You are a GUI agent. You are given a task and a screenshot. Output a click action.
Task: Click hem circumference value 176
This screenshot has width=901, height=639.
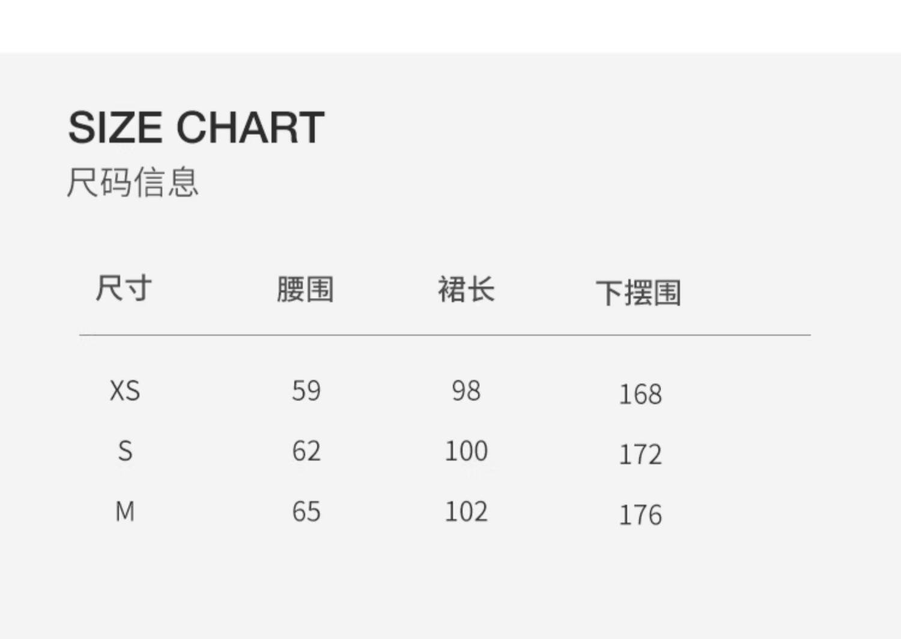click(640, 515)
